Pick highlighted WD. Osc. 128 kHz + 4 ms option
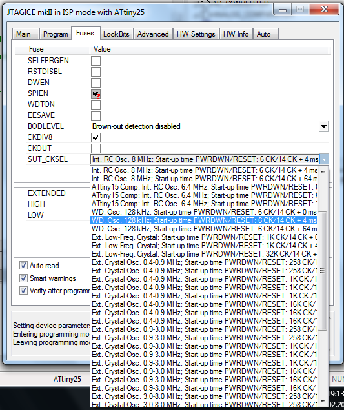Viewport: 344px width, 410px height. click(204, 220)
